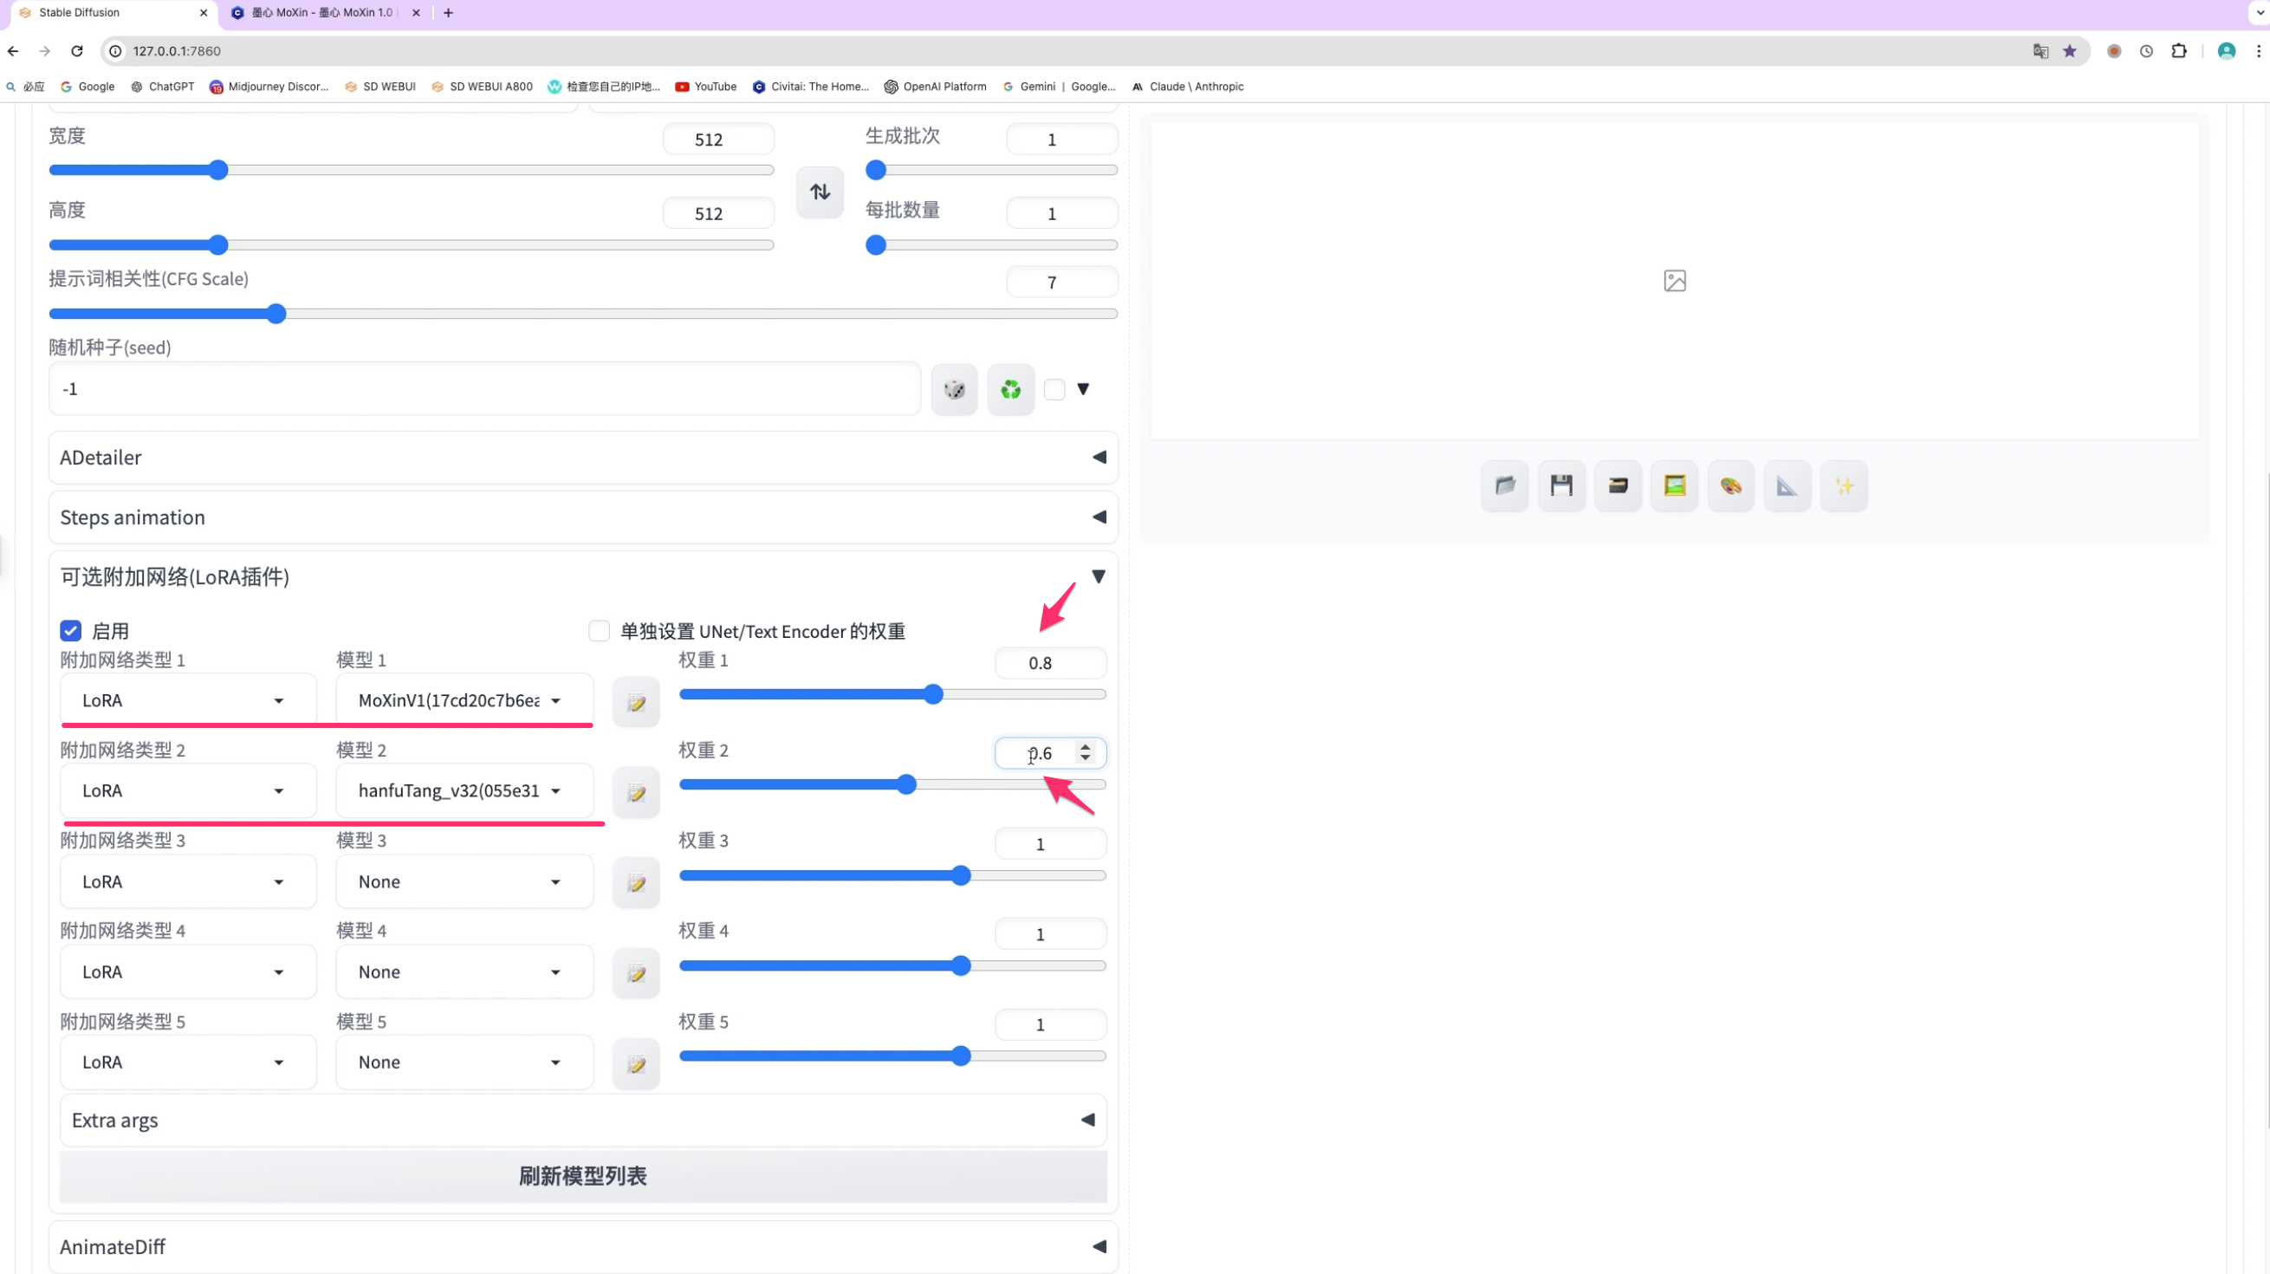
Task: Click the CFG Scale slider handle
Action: (276, 314)
